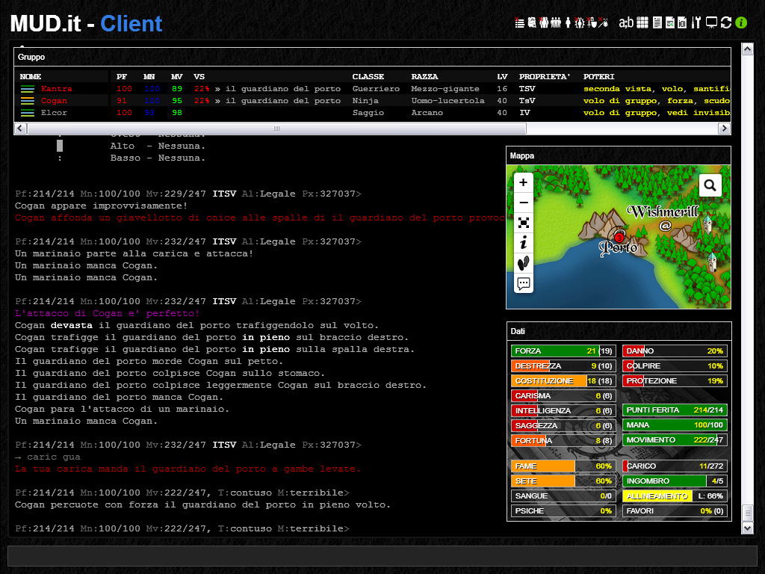Click the Dati panel header
Viewport: 765px width, 574px height.
coord(619,331)
